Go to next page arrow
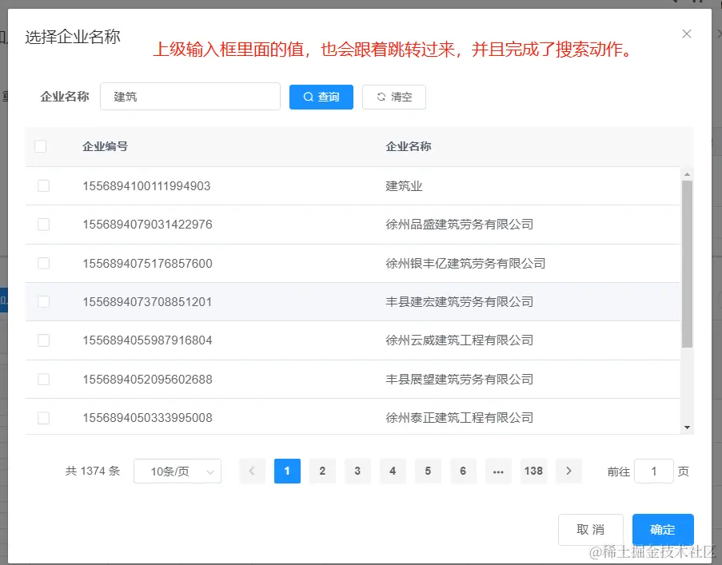 coord(568,471)
